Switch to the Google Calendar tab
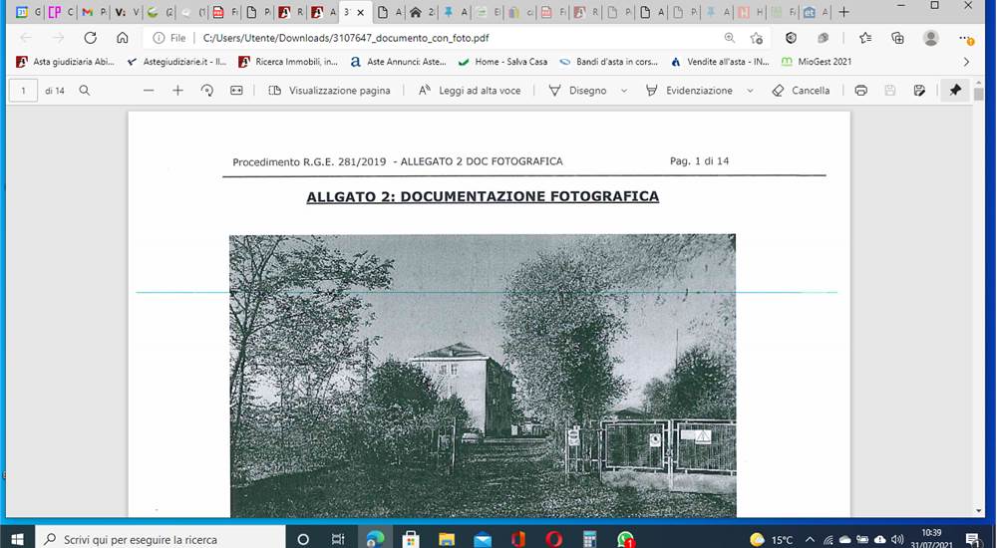Screen dimensions: 997x548 tap(28, 11)
